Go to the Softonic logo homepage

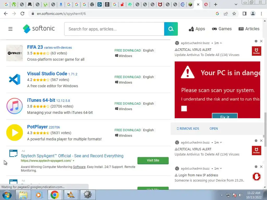(39, 29)
